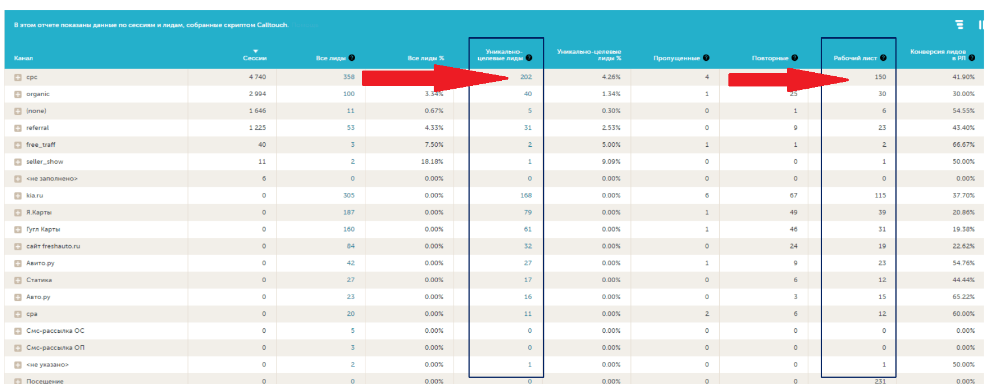Click Рабочий лист value 150 in cpc row
Viewport: 998px width, 384px height.
880,77
